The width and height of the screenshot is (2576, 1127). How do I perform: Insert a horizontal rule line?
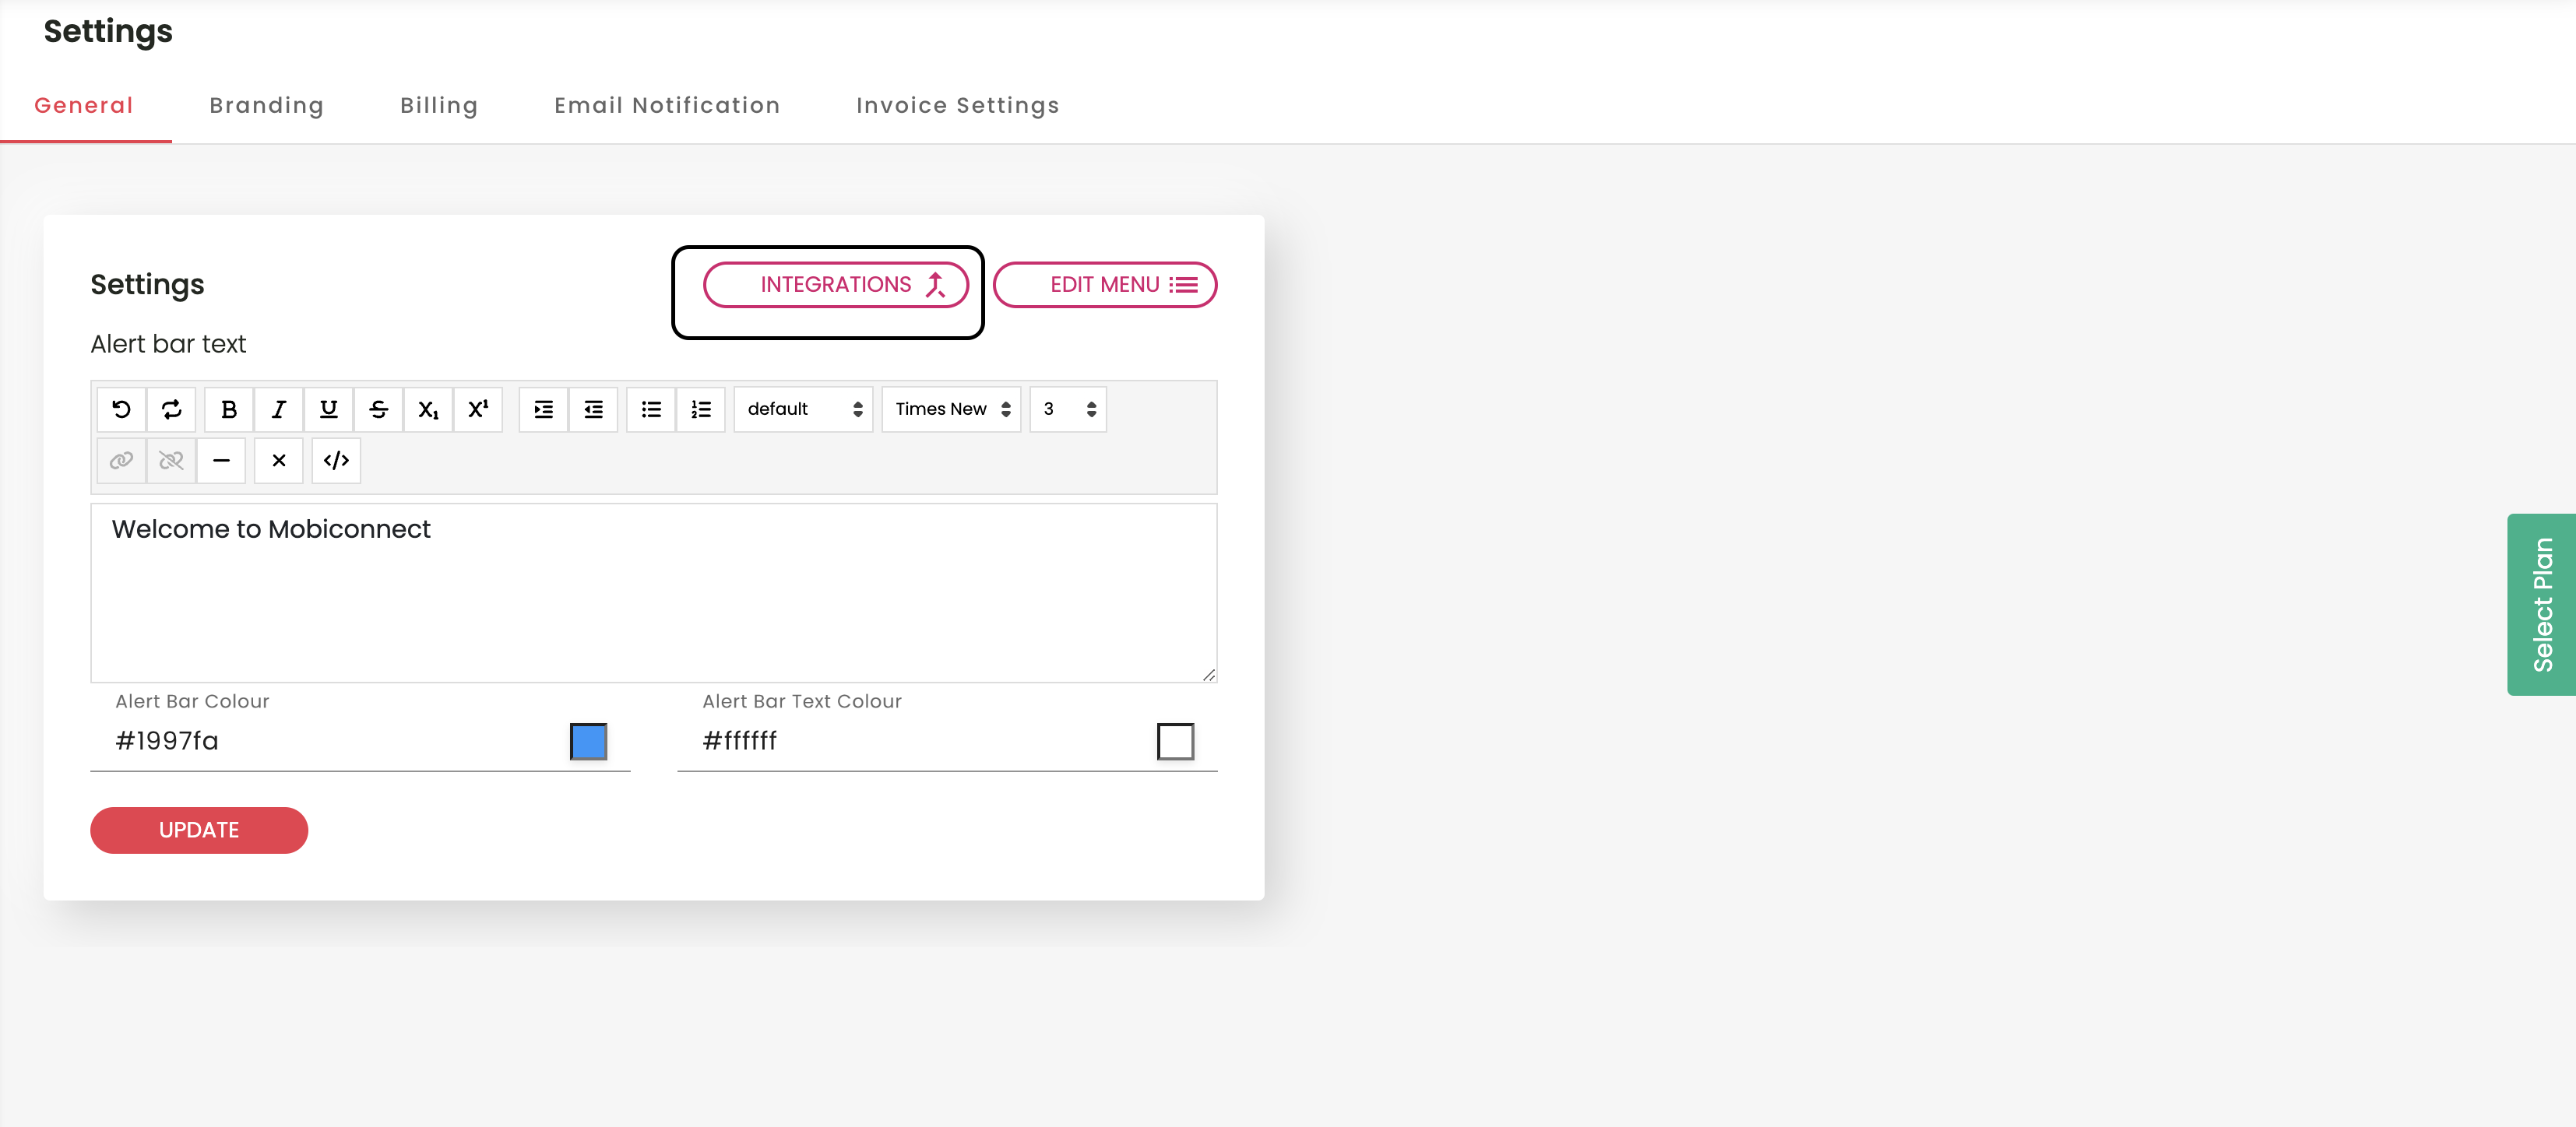221,461
